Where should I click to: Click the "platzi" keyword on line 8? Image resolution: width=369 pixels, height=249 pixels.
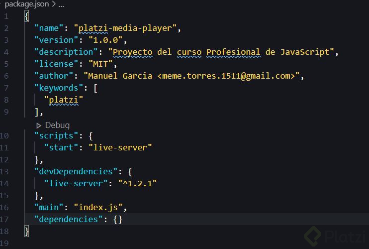64,100
